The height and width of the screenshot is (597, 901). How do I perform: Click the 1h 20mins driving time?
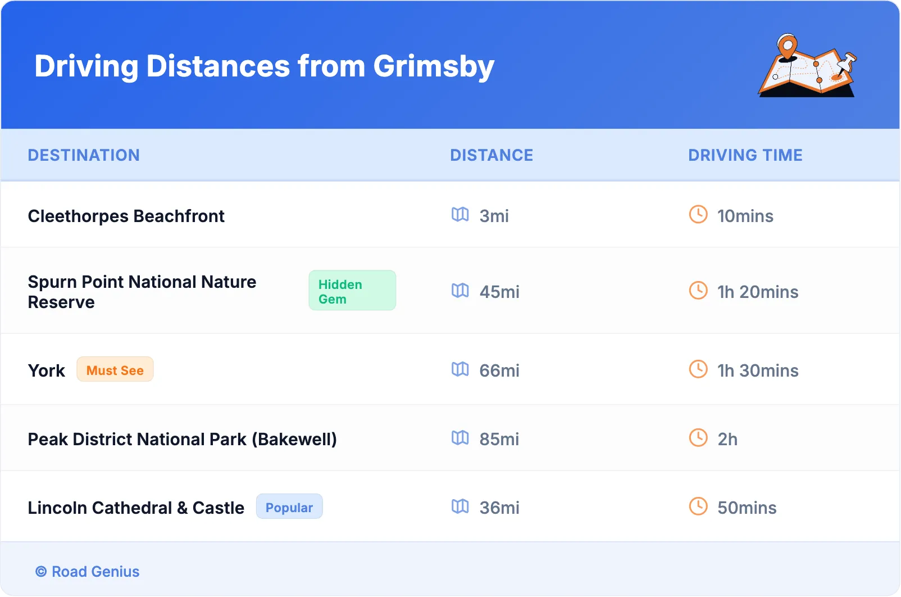click(758, 292)
